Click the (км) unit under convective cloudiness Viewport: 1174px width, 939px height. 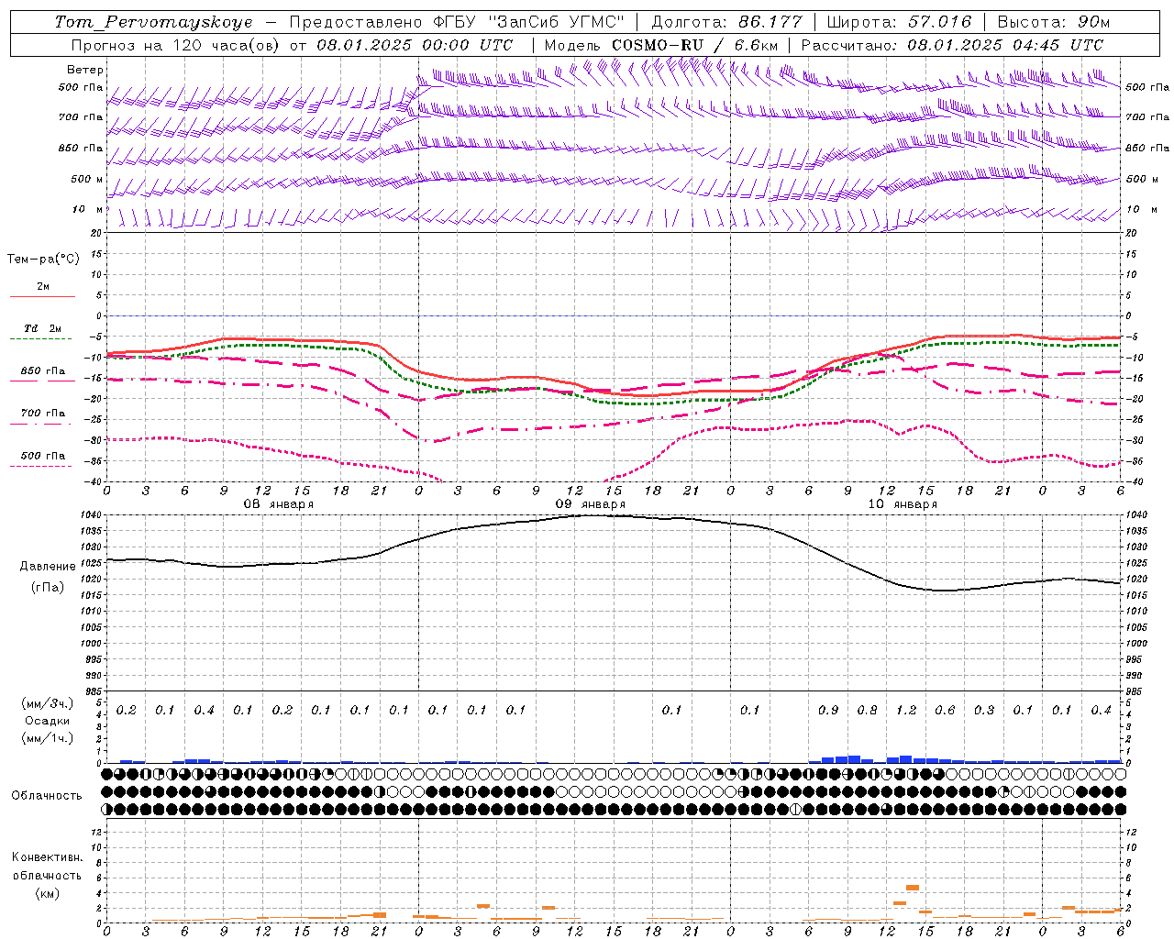click(x=47, y=893)
